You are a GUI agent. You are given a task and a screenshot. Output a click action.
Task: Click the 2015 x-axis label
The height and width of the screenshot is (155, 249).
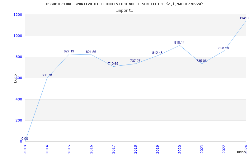coord(69,150)
